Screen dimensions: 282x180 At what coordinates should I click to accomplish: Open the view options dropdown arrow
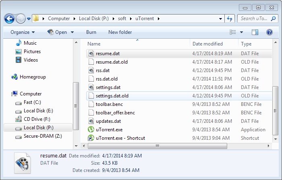(242, 32)
